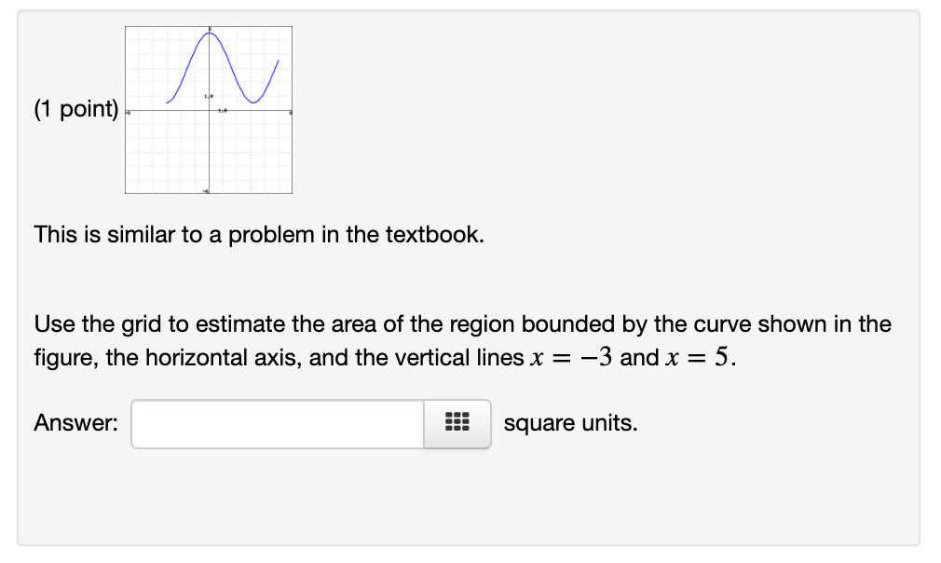The width and height of the screenshot is (941, 563).
Task: Click the right endpoint of the blue curve
Action: 279,61
